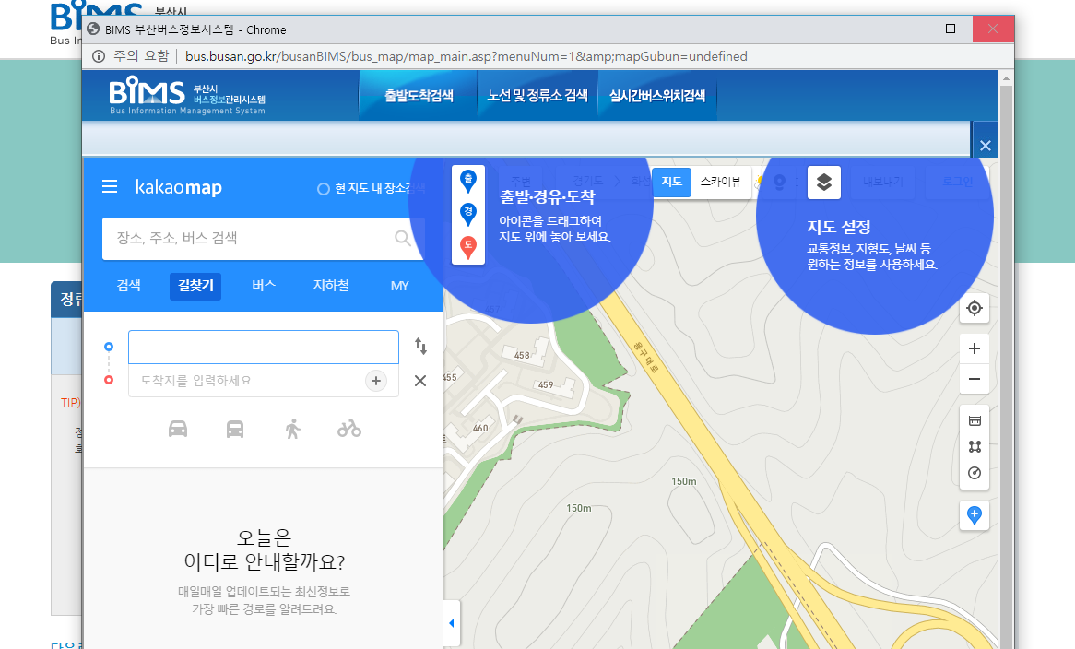Swap departure and arrival fields
Viewport: 1075px width, 649px height.
(421, 346)
